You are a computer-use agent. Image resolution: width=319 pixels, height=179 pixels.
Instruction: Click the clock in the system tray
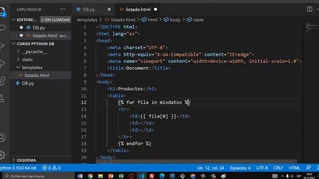(310, 176)
